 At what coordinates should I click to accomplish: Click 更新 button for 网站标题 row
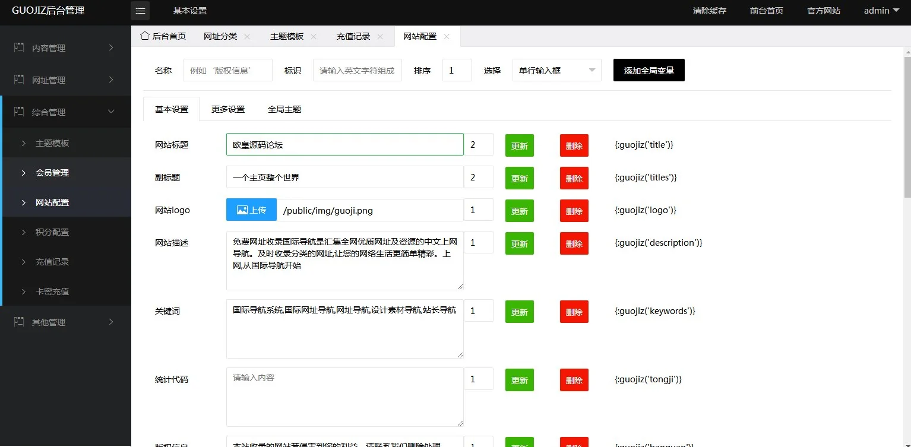coord(519,145)
